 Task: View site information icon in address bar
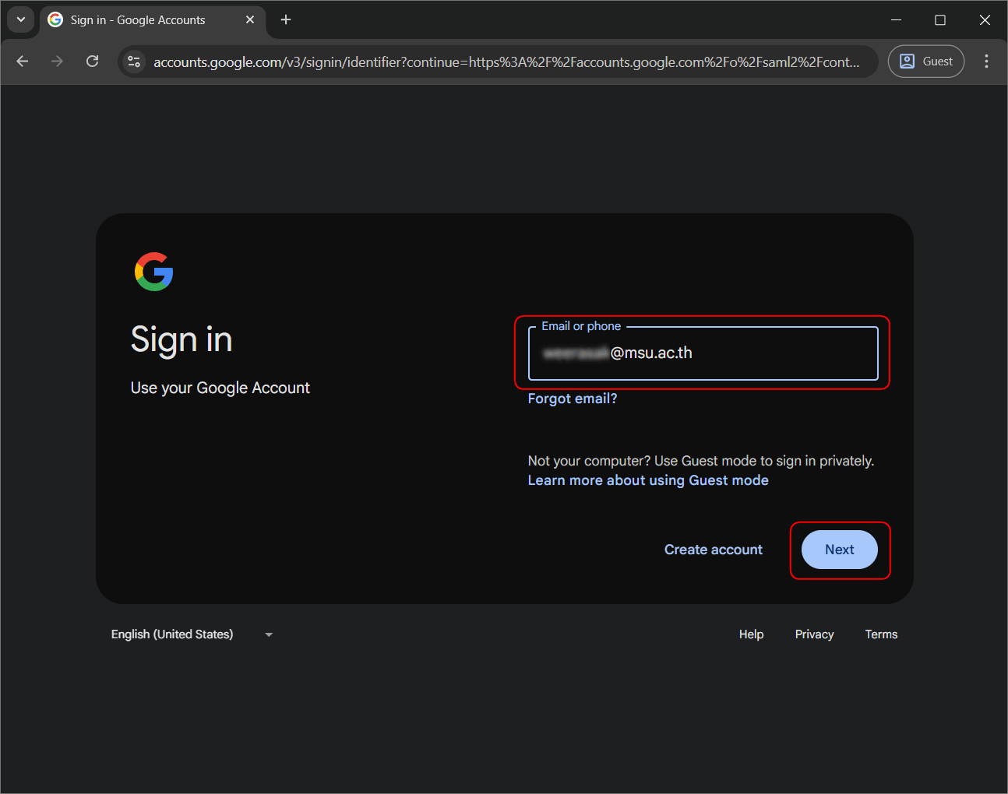click(x=134, y=61)
